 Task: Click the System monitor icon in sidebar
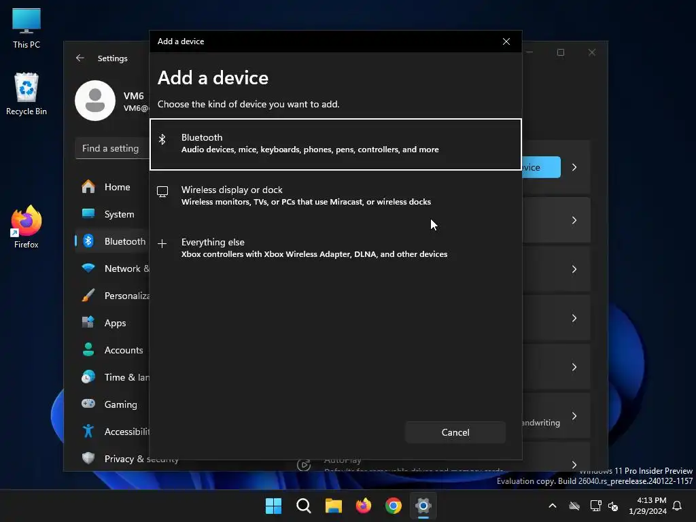pyautogui.click(x=88, y=213)
